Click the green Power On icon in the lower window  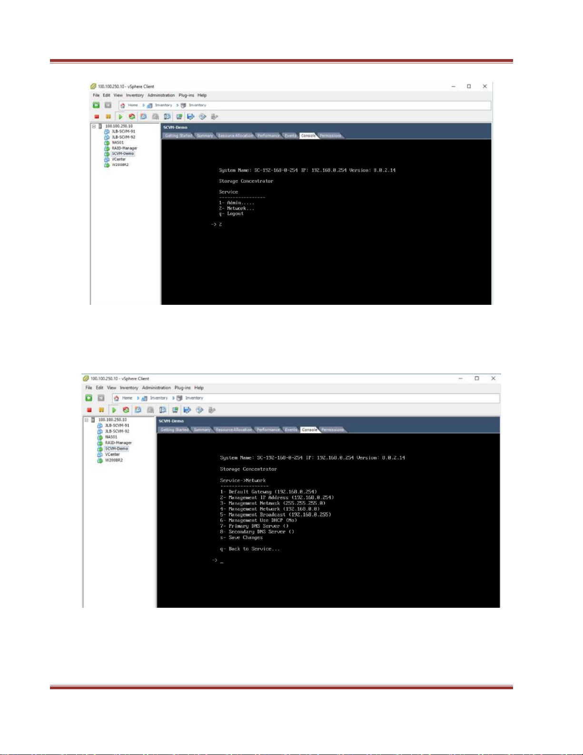114,410
